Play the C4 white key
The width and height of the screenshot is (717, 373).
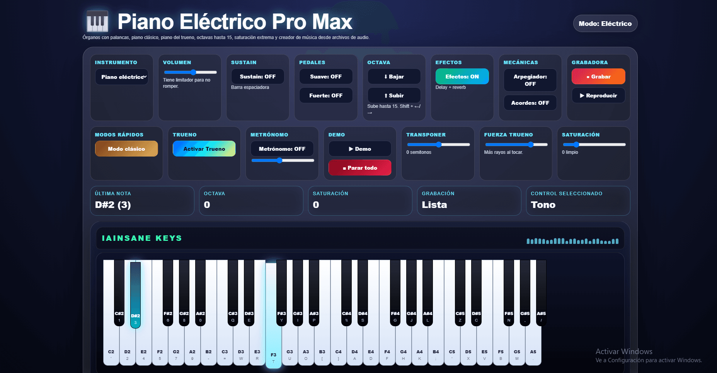pos(338,346)
